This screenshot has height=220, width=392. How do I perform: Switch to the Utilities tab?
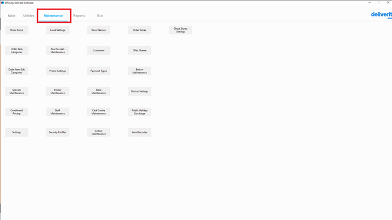click(x=28, y=15)
